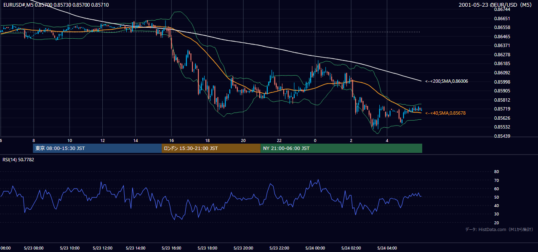Click RSI scale value 40
The image size is (538, 252).
(496, 205)
